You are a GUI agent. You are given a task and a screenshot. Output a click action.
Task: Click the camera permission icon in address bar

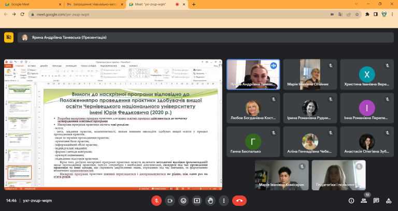[x=332, y=14]
